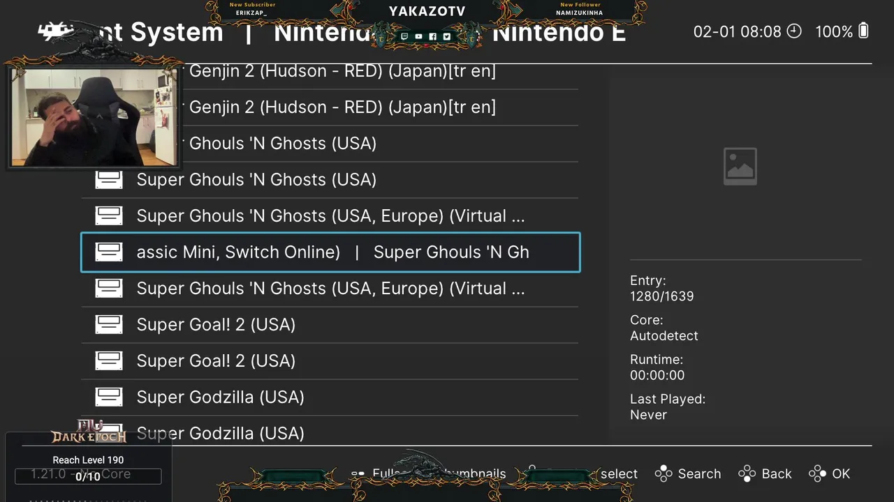Click the 'Nintendo E' text in the title bar

point(559,31)
